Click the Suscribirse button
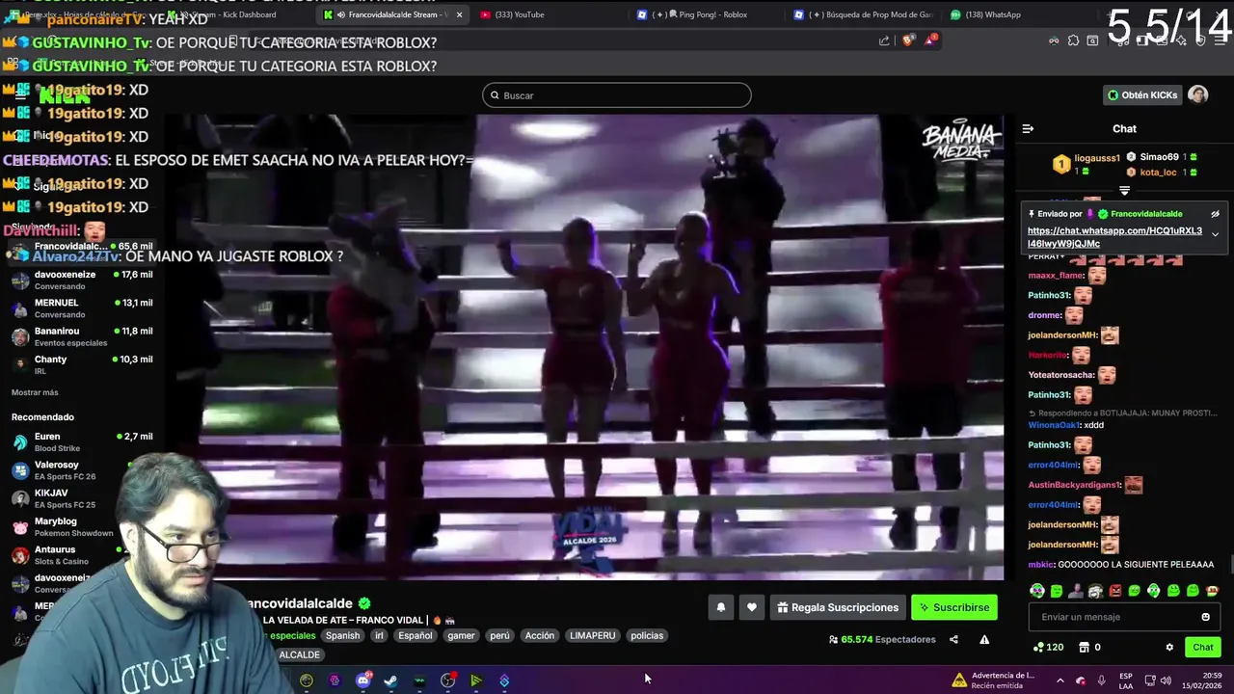This screenshot has width=1234, height=694. (x=953, y=607)
